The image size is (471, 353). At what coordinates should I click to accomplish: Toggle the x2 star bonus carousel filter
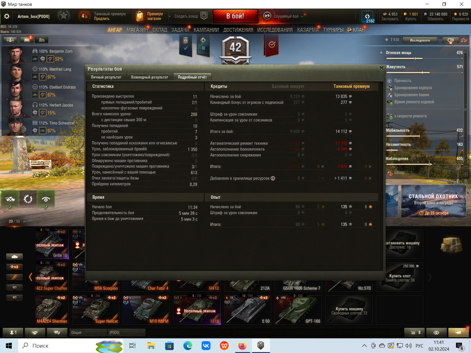(x=14, y=267)
